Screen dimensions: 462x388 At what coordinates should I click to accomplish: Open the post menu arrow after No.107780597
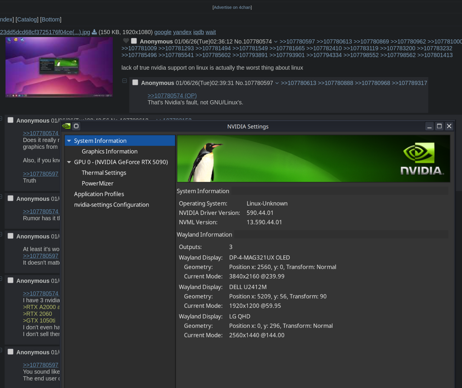coord(277,83)
